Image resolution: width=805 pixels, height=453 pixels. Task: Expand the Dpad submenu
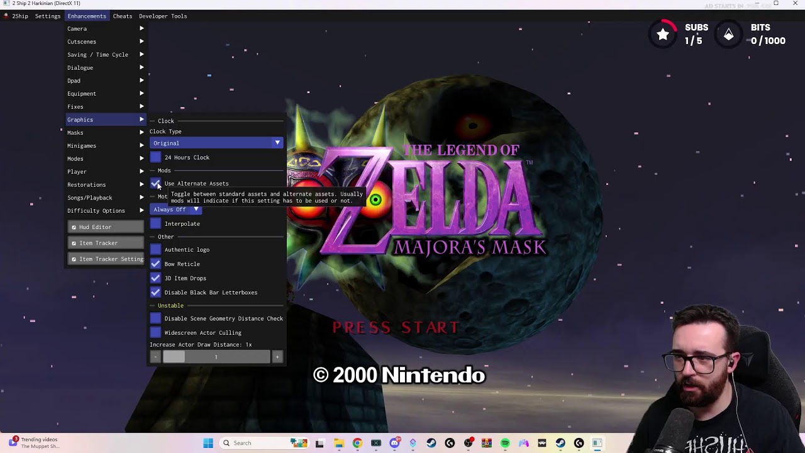[x=106, y=81]
